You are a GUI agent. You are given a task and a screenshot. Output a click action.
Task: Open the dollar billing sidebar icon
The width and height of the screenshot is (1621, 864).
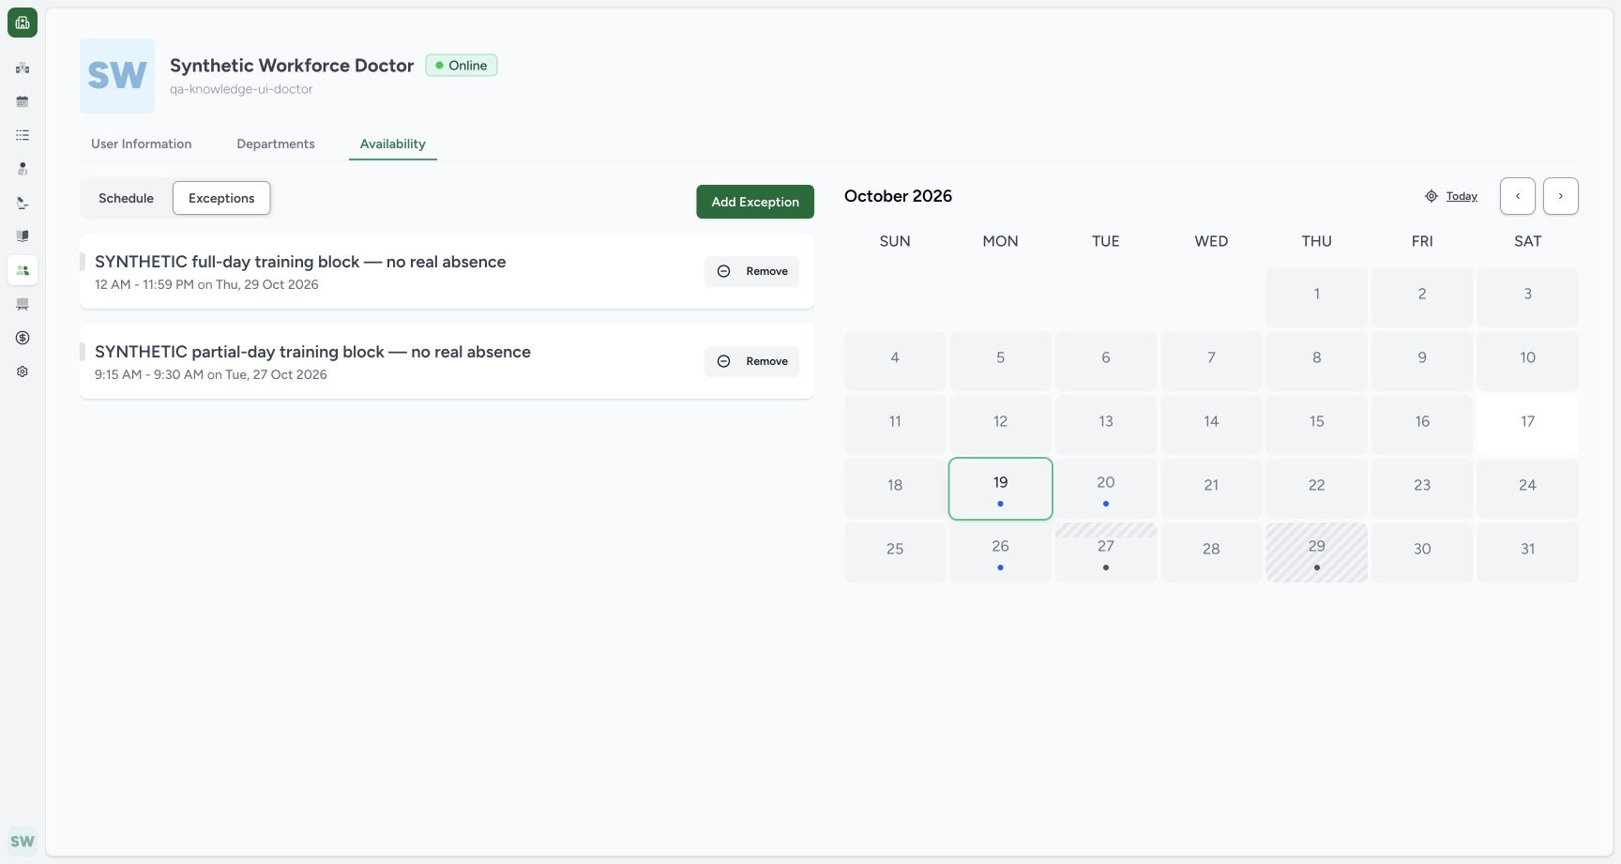(x=23, y=338)
